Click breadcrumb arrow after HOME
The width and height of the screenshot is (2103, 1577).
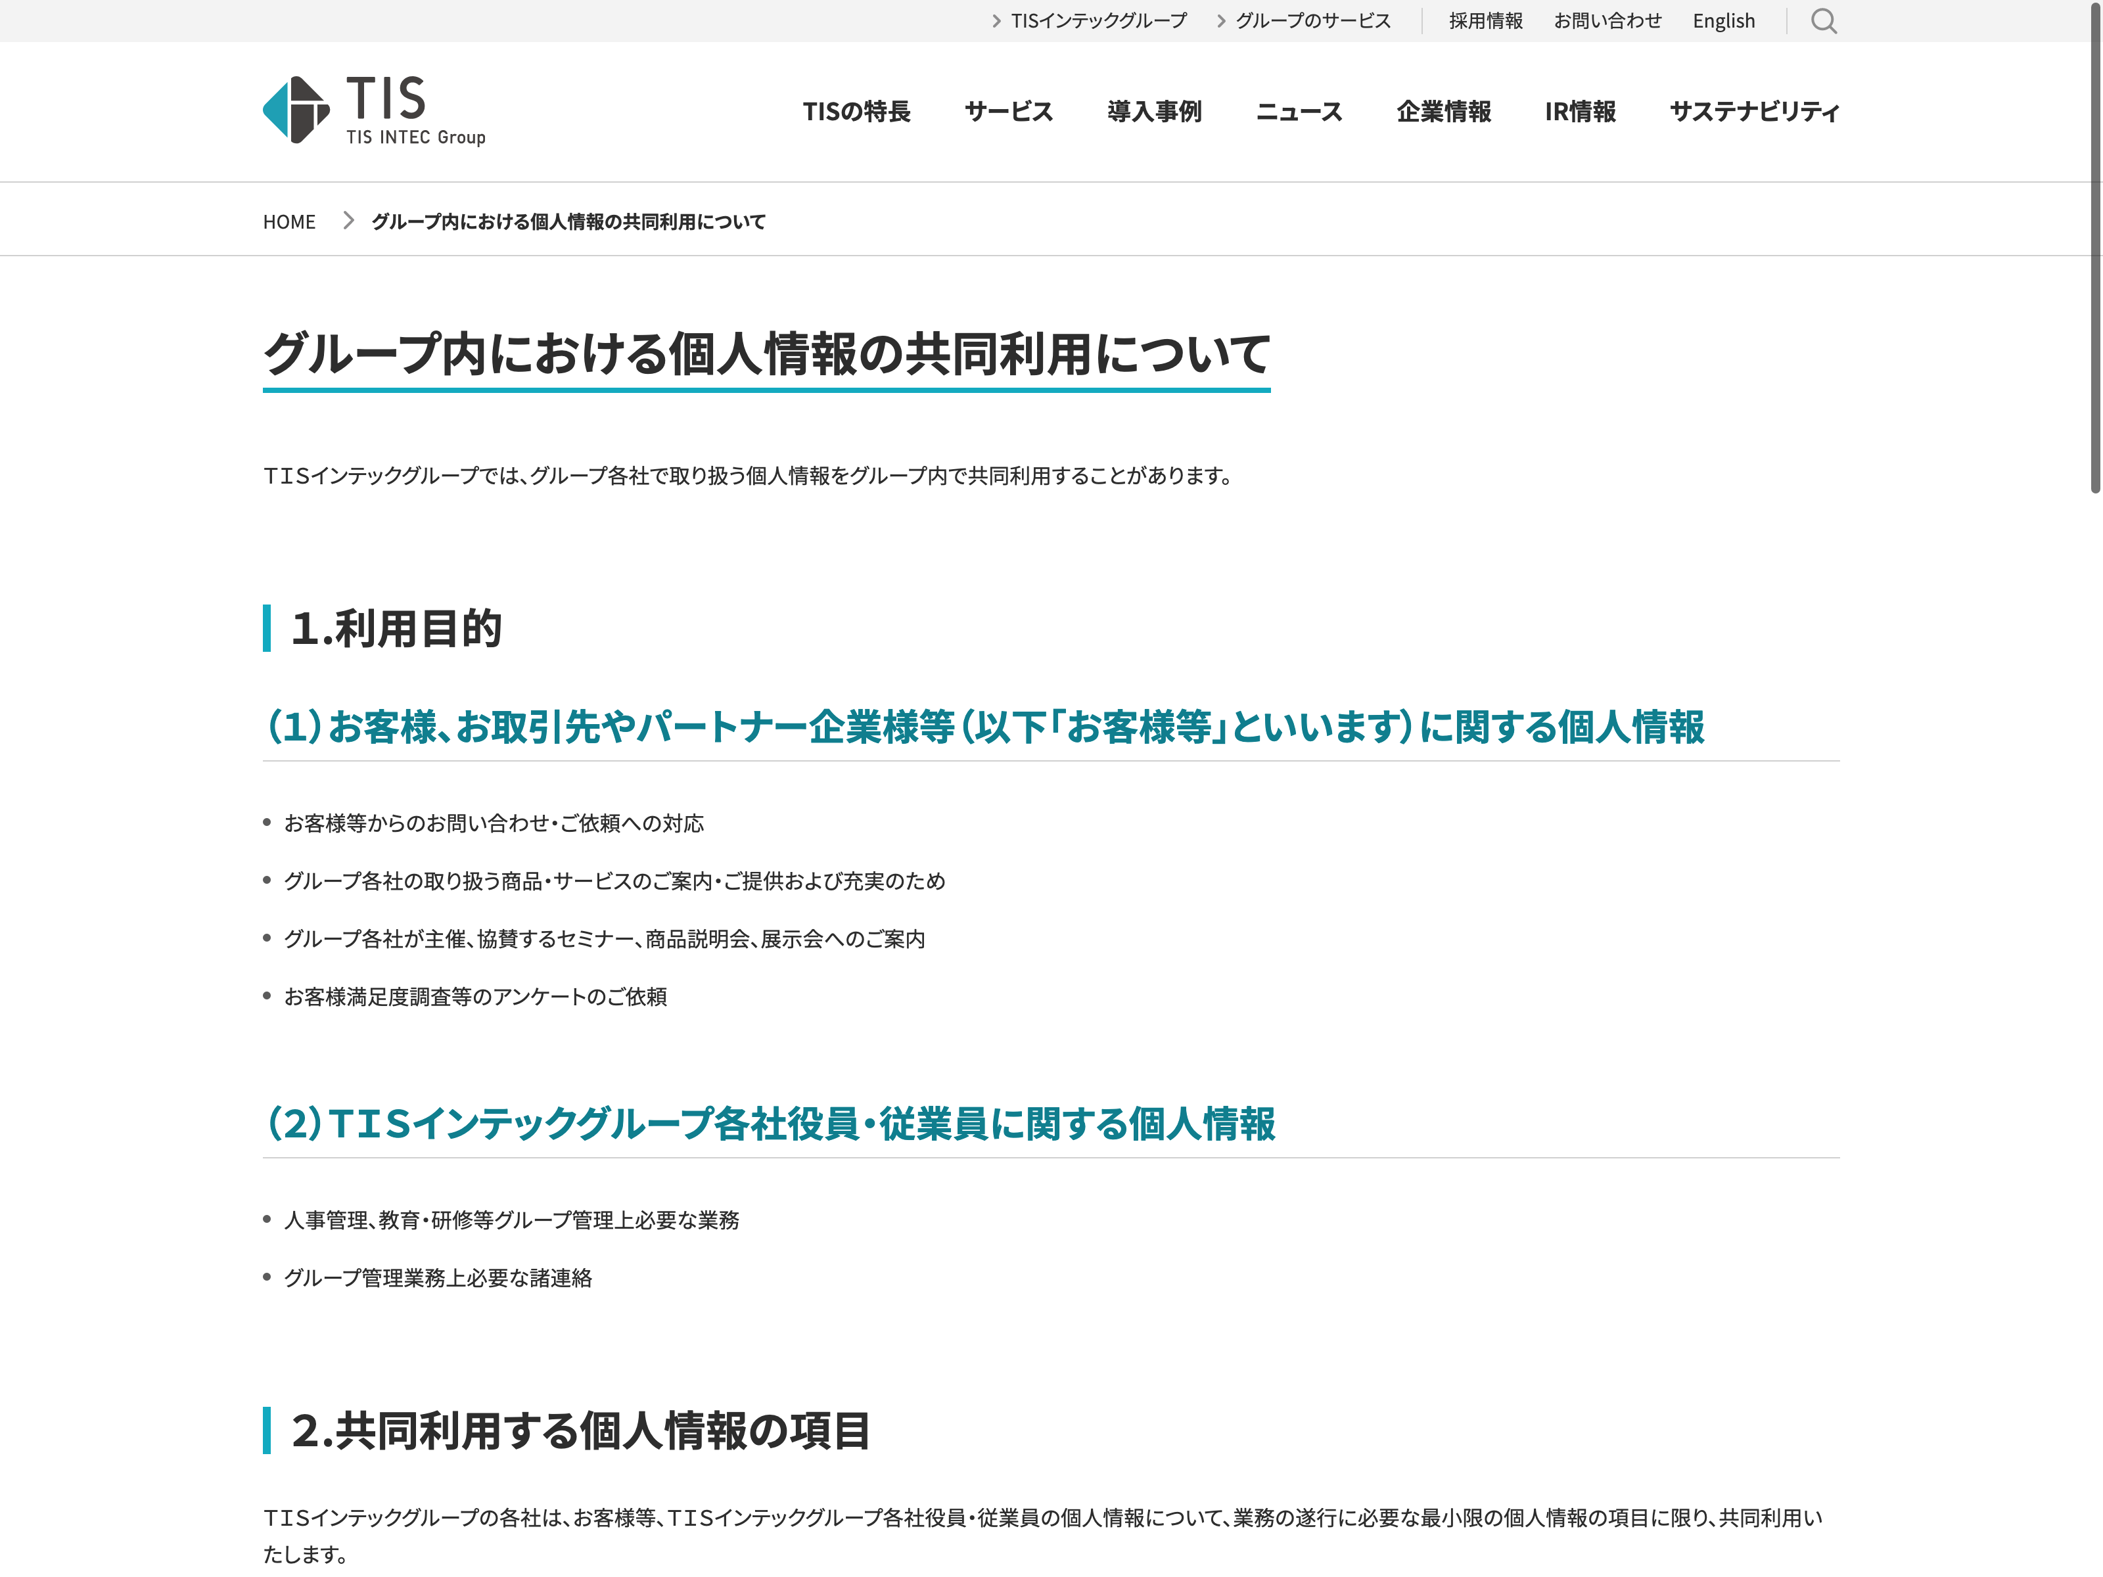(348, 221)
